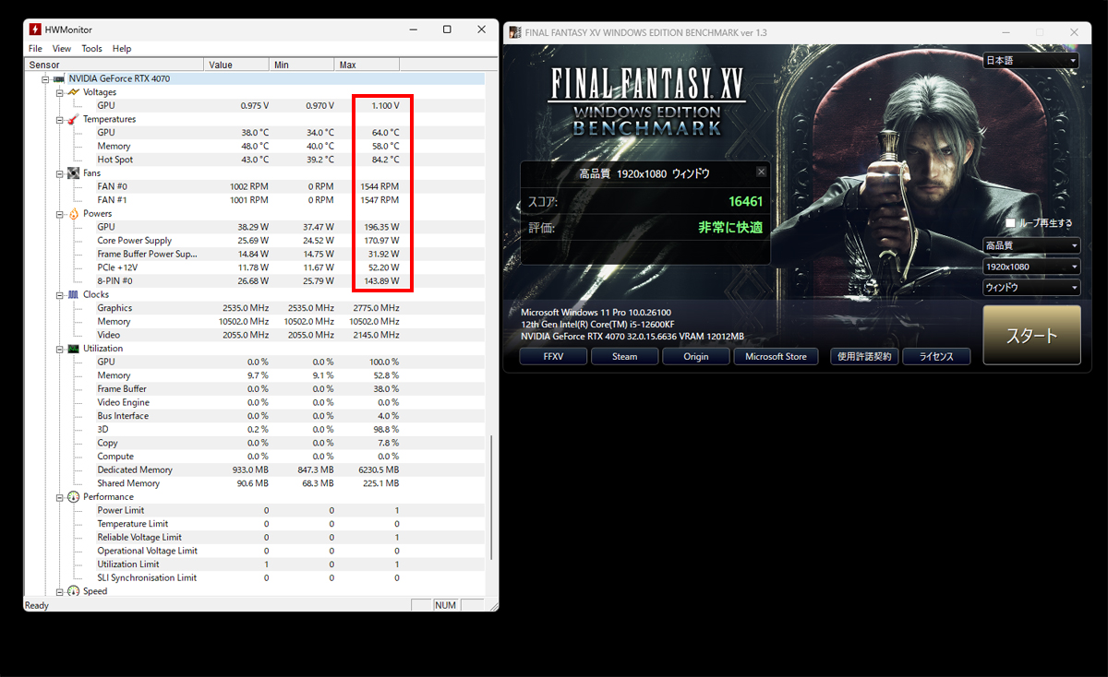Close the benchmark score result panel
The image size is (1108, 677).
click(x=761, y=172)
